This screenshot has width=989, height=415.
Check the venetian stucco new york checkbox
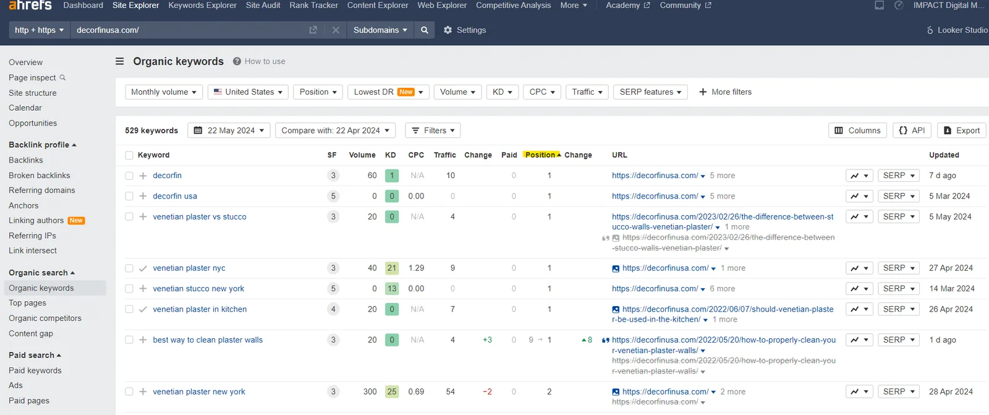129,289
